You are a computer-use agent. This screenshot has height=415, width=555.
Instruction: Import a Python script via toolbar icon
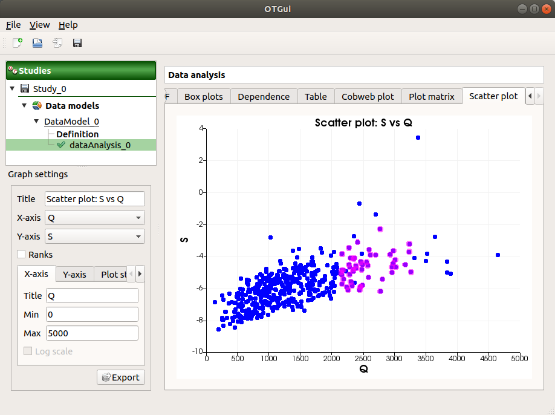coord(57,42)
